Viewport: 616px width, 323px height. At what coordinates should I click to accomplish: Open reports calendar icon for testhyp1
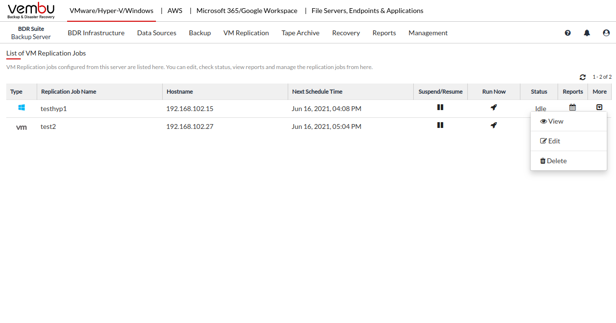[x=573, y=107]
